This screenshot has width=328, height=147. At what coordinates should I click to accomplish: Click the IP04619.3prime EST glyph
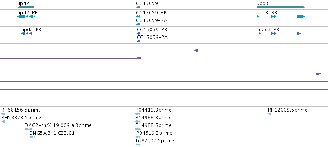138,137
